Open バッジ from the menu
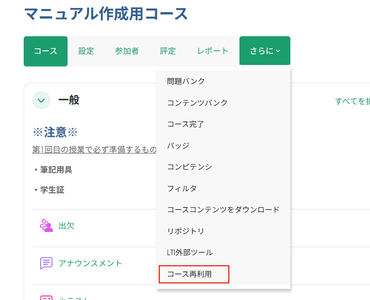The height and width of the screenshot is (300, 370). tap(178, 145)
